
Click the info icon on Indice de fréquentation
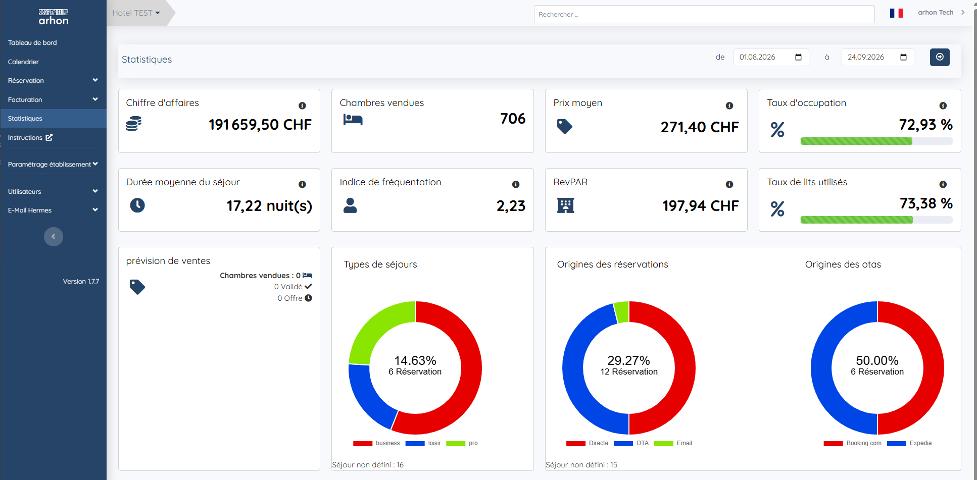[516, 184]
